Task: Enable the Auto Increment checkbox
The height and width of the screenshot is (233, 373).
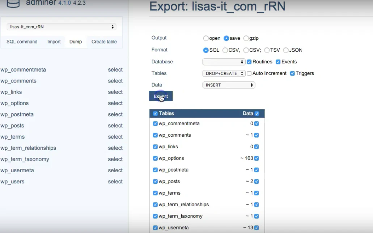Action: (x=249, y=73)
